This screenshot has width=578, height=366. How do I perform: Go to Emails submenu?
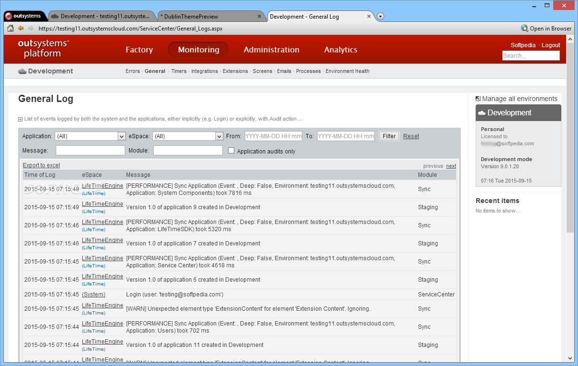(284, 71)
